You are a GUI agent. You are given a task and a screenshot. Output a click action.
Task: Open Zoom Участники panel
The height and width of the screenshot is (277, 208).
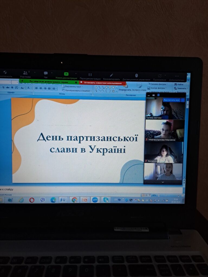pos(25,74)
